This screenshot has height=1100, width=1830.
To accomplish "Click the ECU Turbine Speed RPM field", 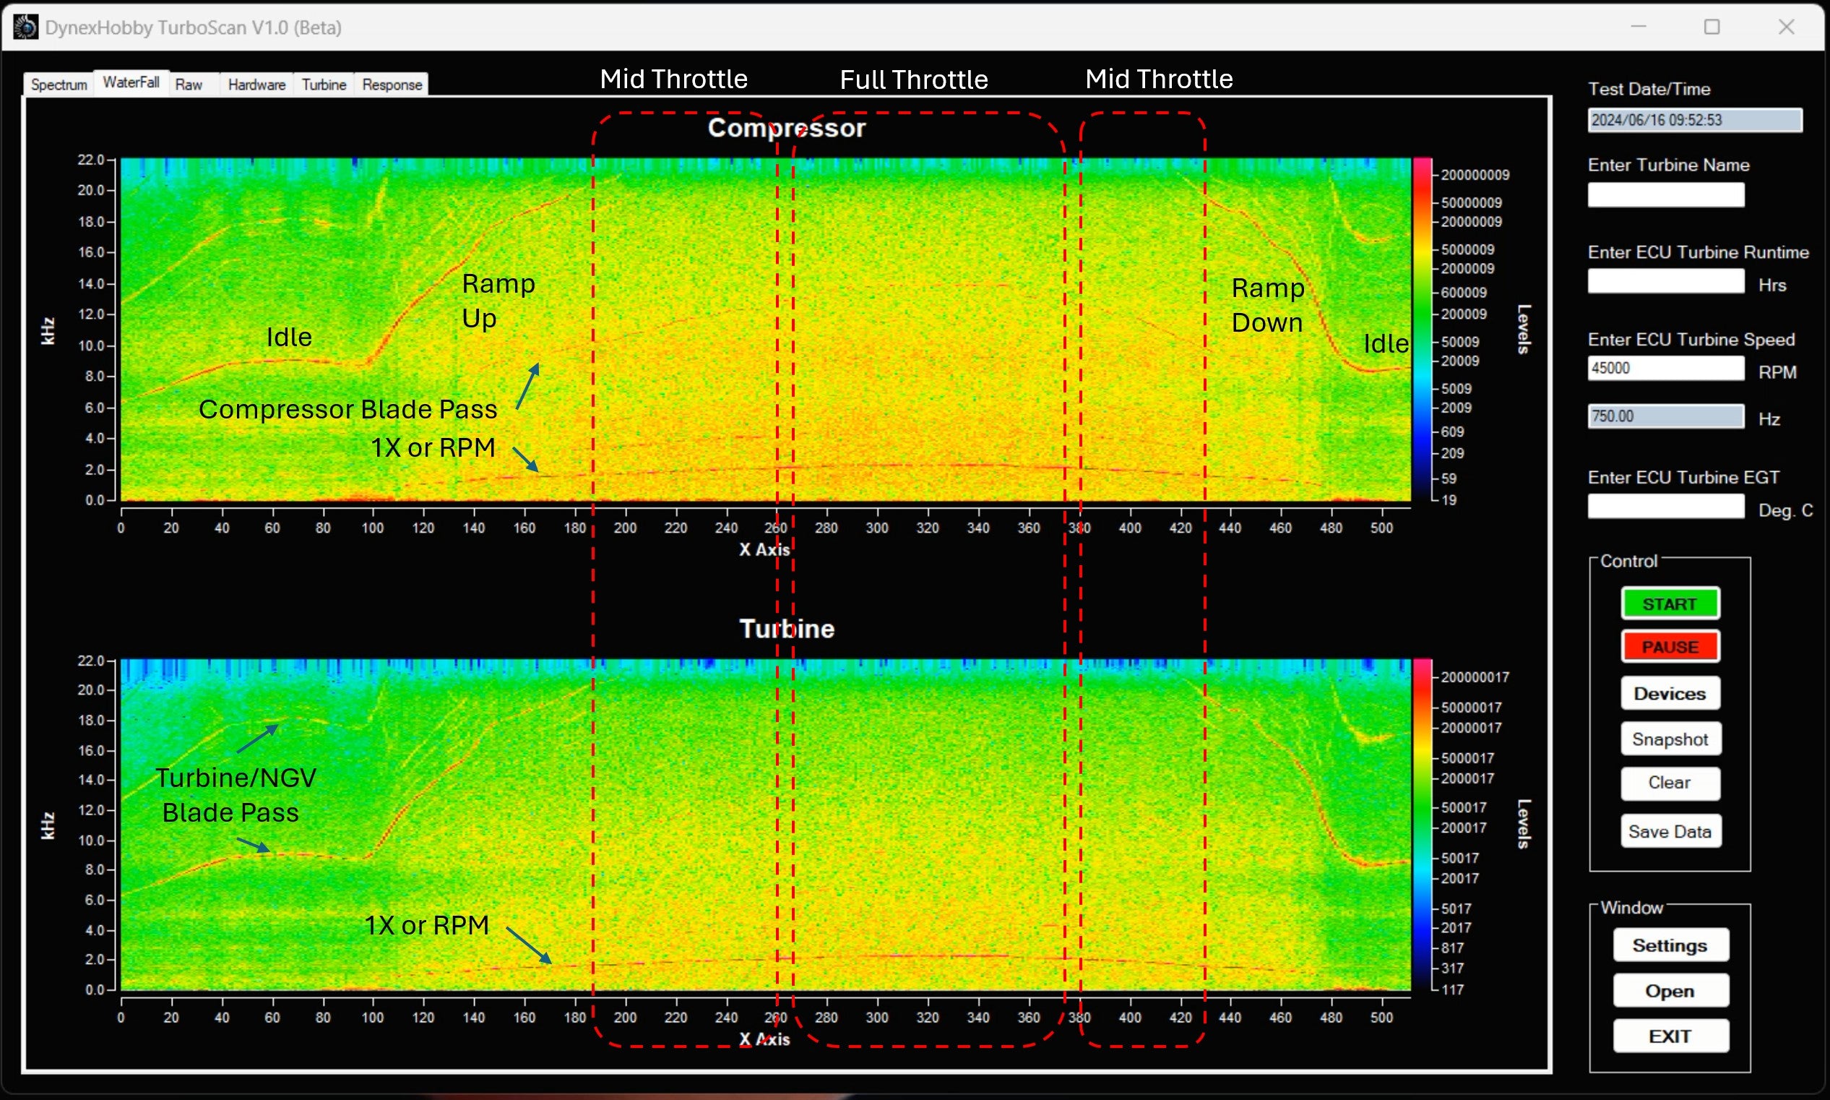I will [1665, 369].
